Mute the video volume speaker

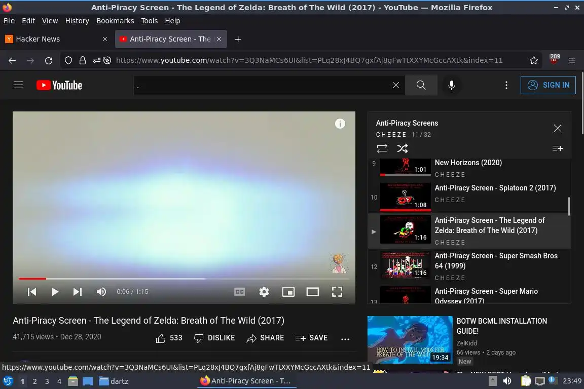pos(101,292)
